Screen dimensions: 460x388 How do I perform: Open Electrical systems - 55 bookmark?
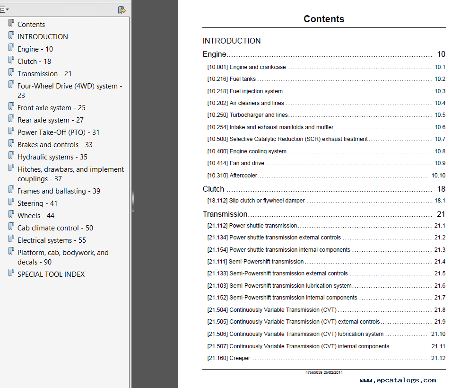[x=52, y=240]
